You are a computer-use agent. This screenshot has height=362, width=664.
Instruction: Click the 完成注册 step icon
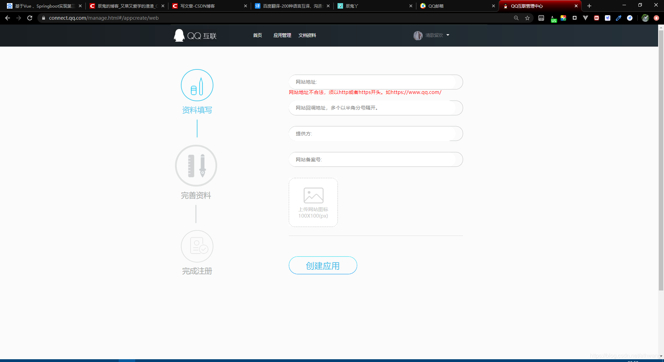197,246
